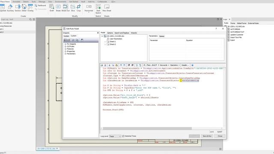Select Update Customer rule in iLogic panel

pos(237,35)
